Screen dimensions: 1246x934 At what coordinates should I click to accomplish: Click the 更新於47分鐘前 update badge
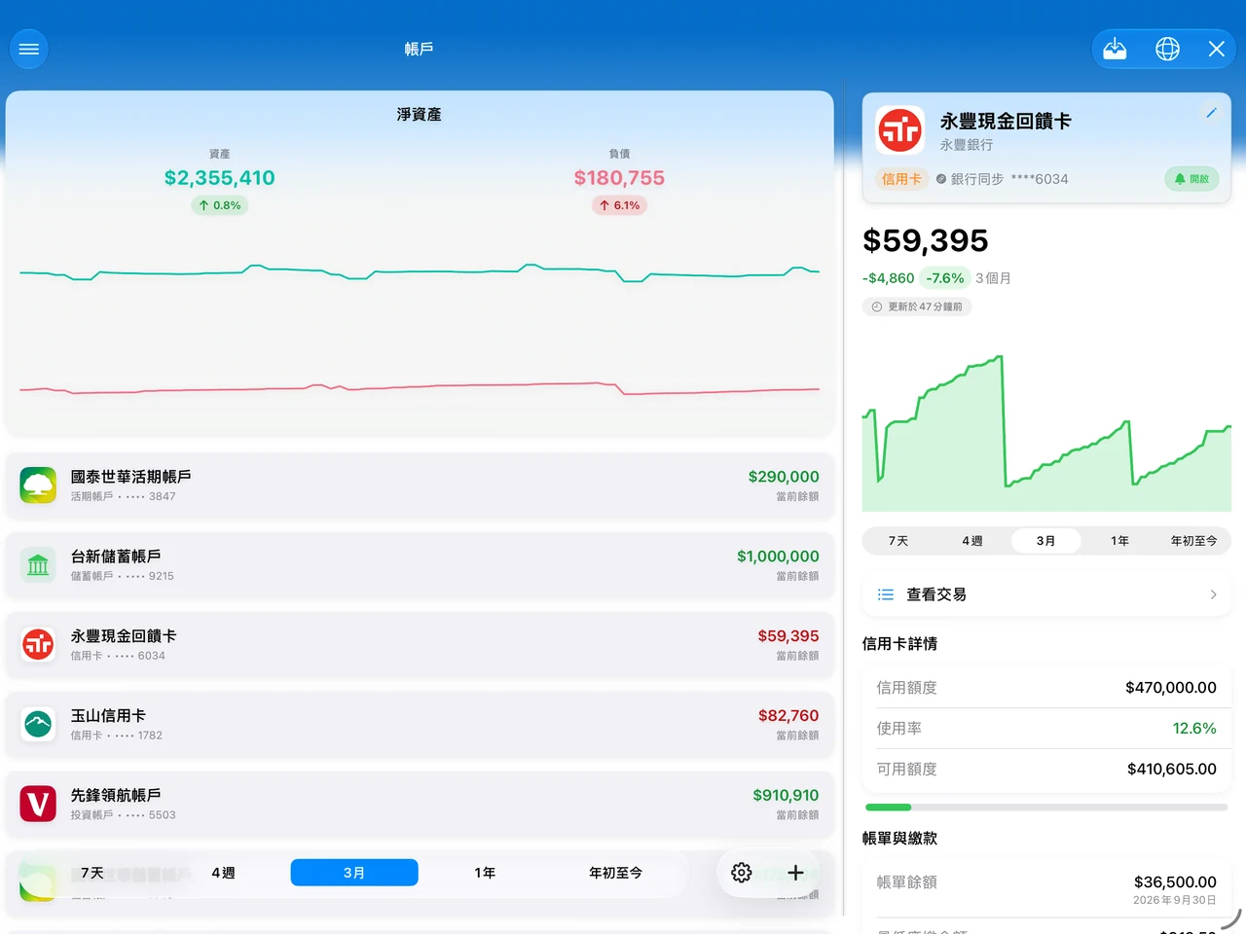click(x=917, y=306)
